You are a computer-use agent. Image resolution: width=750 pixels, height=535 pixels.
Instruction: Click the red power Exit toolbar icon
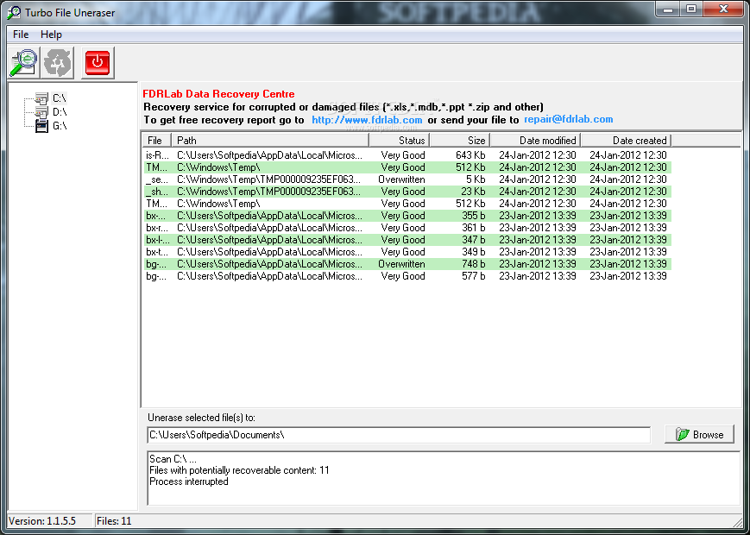(x=98, y=63)
